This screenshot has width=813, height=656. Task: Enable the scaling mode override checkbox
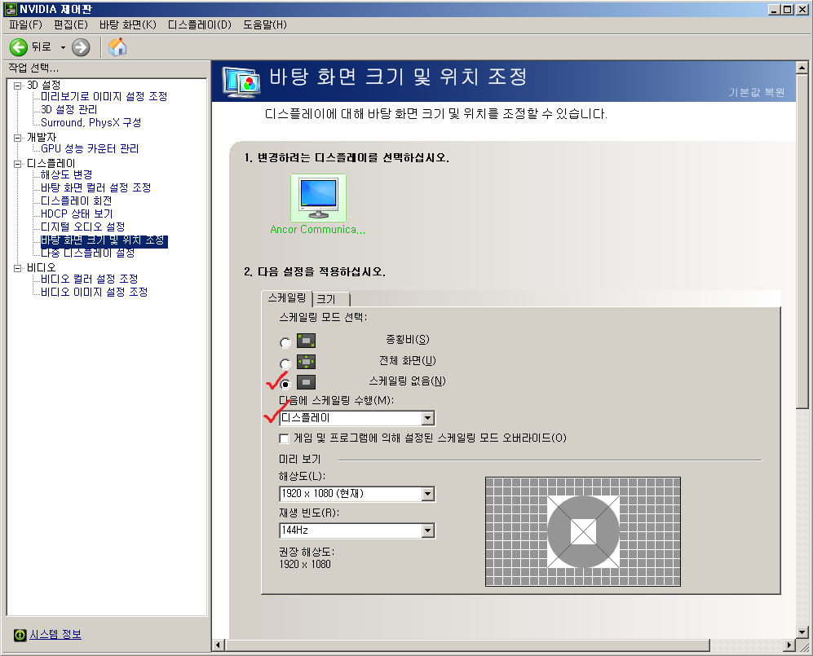click(x=285, y=438)
